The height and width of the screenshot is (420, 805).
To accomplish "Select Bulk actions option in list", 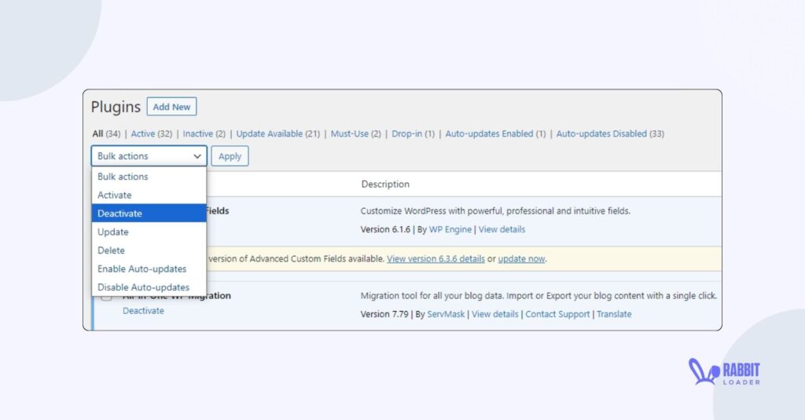I will pos(149,177).
